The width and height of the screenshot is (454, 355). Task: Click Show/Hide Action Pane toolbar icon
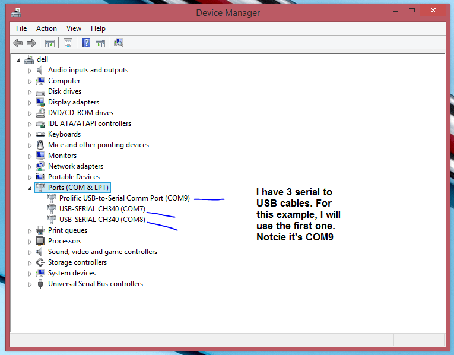(100, 43)
